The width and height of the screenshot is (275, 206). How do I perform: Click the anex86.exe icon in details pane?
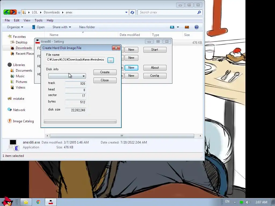[13, 145]
